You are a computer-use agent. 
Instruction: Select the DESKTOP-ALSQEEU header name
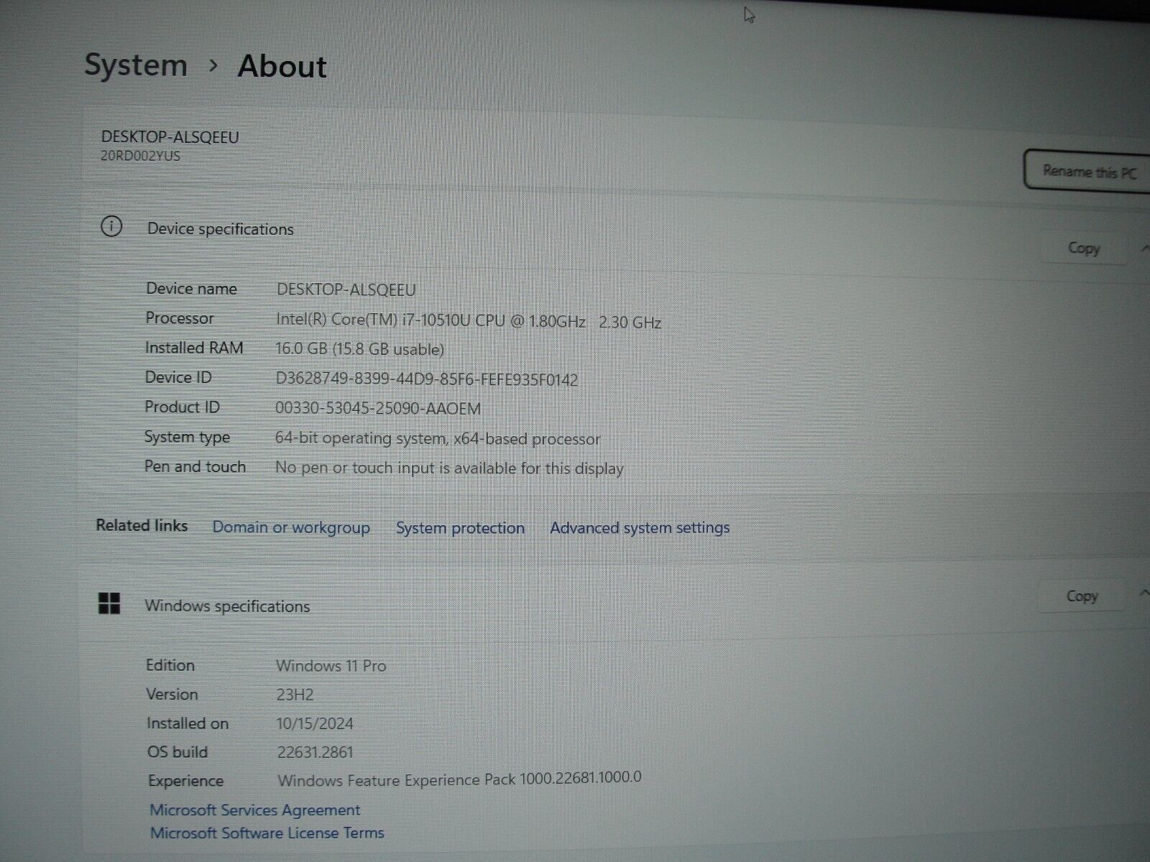pyautogui.click(x=170, y=136)
